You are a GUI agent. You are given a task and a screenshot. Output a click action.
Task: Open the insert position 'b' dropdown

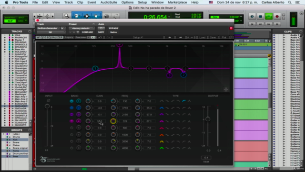point(63,28)
